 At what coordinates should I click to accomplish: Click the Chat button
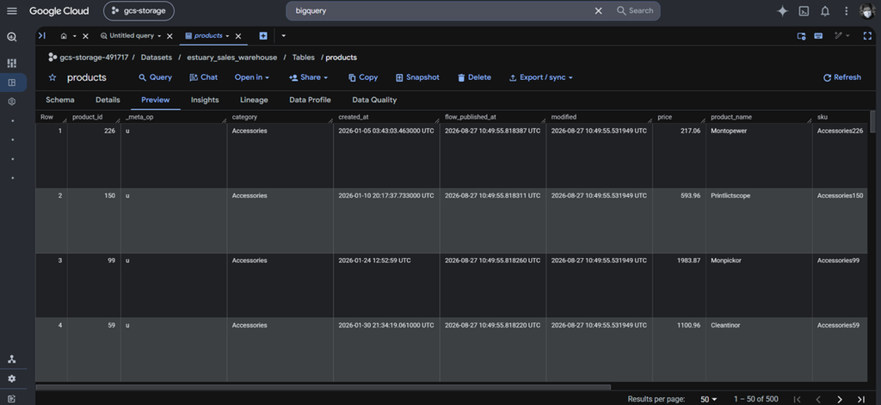[x=203, y=77]
